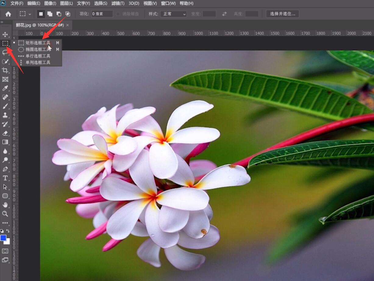
Task: Click the 高度 height input field
Action: point(252,14)
